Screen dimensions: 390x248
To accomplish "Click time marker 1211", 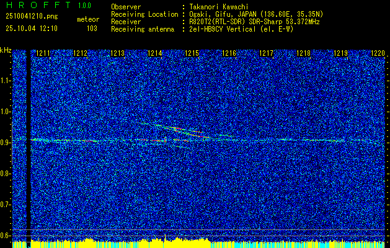I will pyautogui.click(x=43, y=53).
